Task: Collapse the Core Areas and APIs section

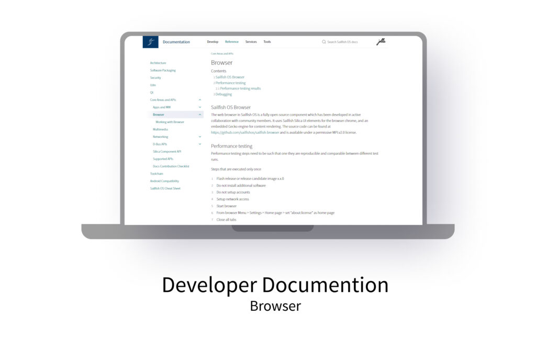Action: [200, 100]
